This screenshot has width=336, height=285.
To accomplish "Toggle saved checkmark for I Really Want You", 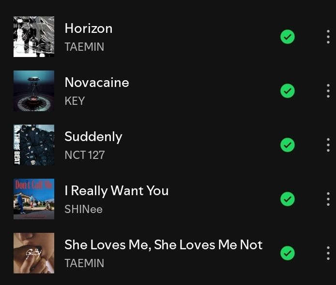I will 288,199.
